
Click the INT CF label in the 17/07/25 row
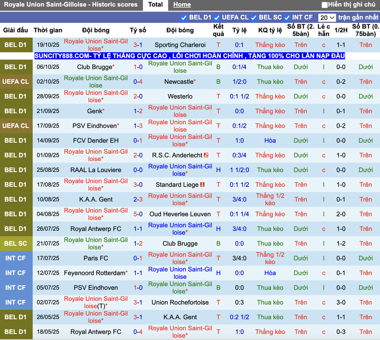tap(16, 258)
